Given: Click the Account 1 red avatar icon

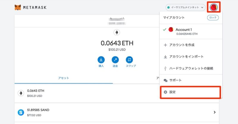Looking at the screenshot, I should 171,30.
